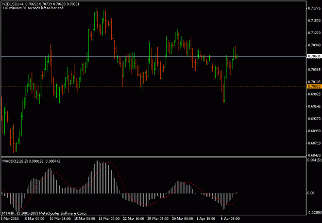The width and height of the screenshot is (322, 223).
Task: Select the 0.69545 price axis label
Action: pos(314,106)
